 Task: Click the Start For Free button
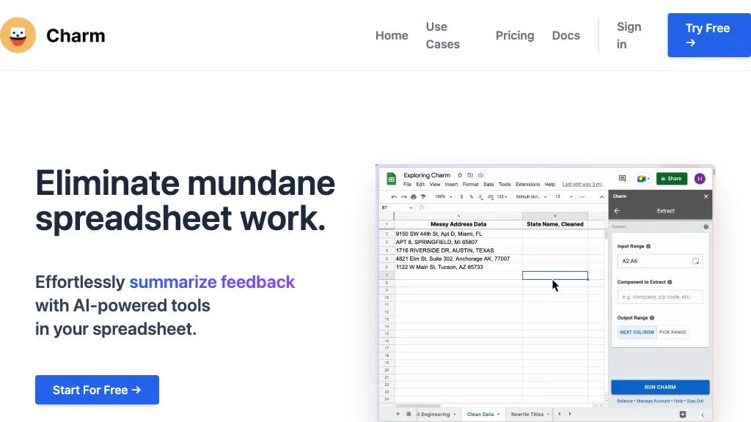(x=97, y=390)
